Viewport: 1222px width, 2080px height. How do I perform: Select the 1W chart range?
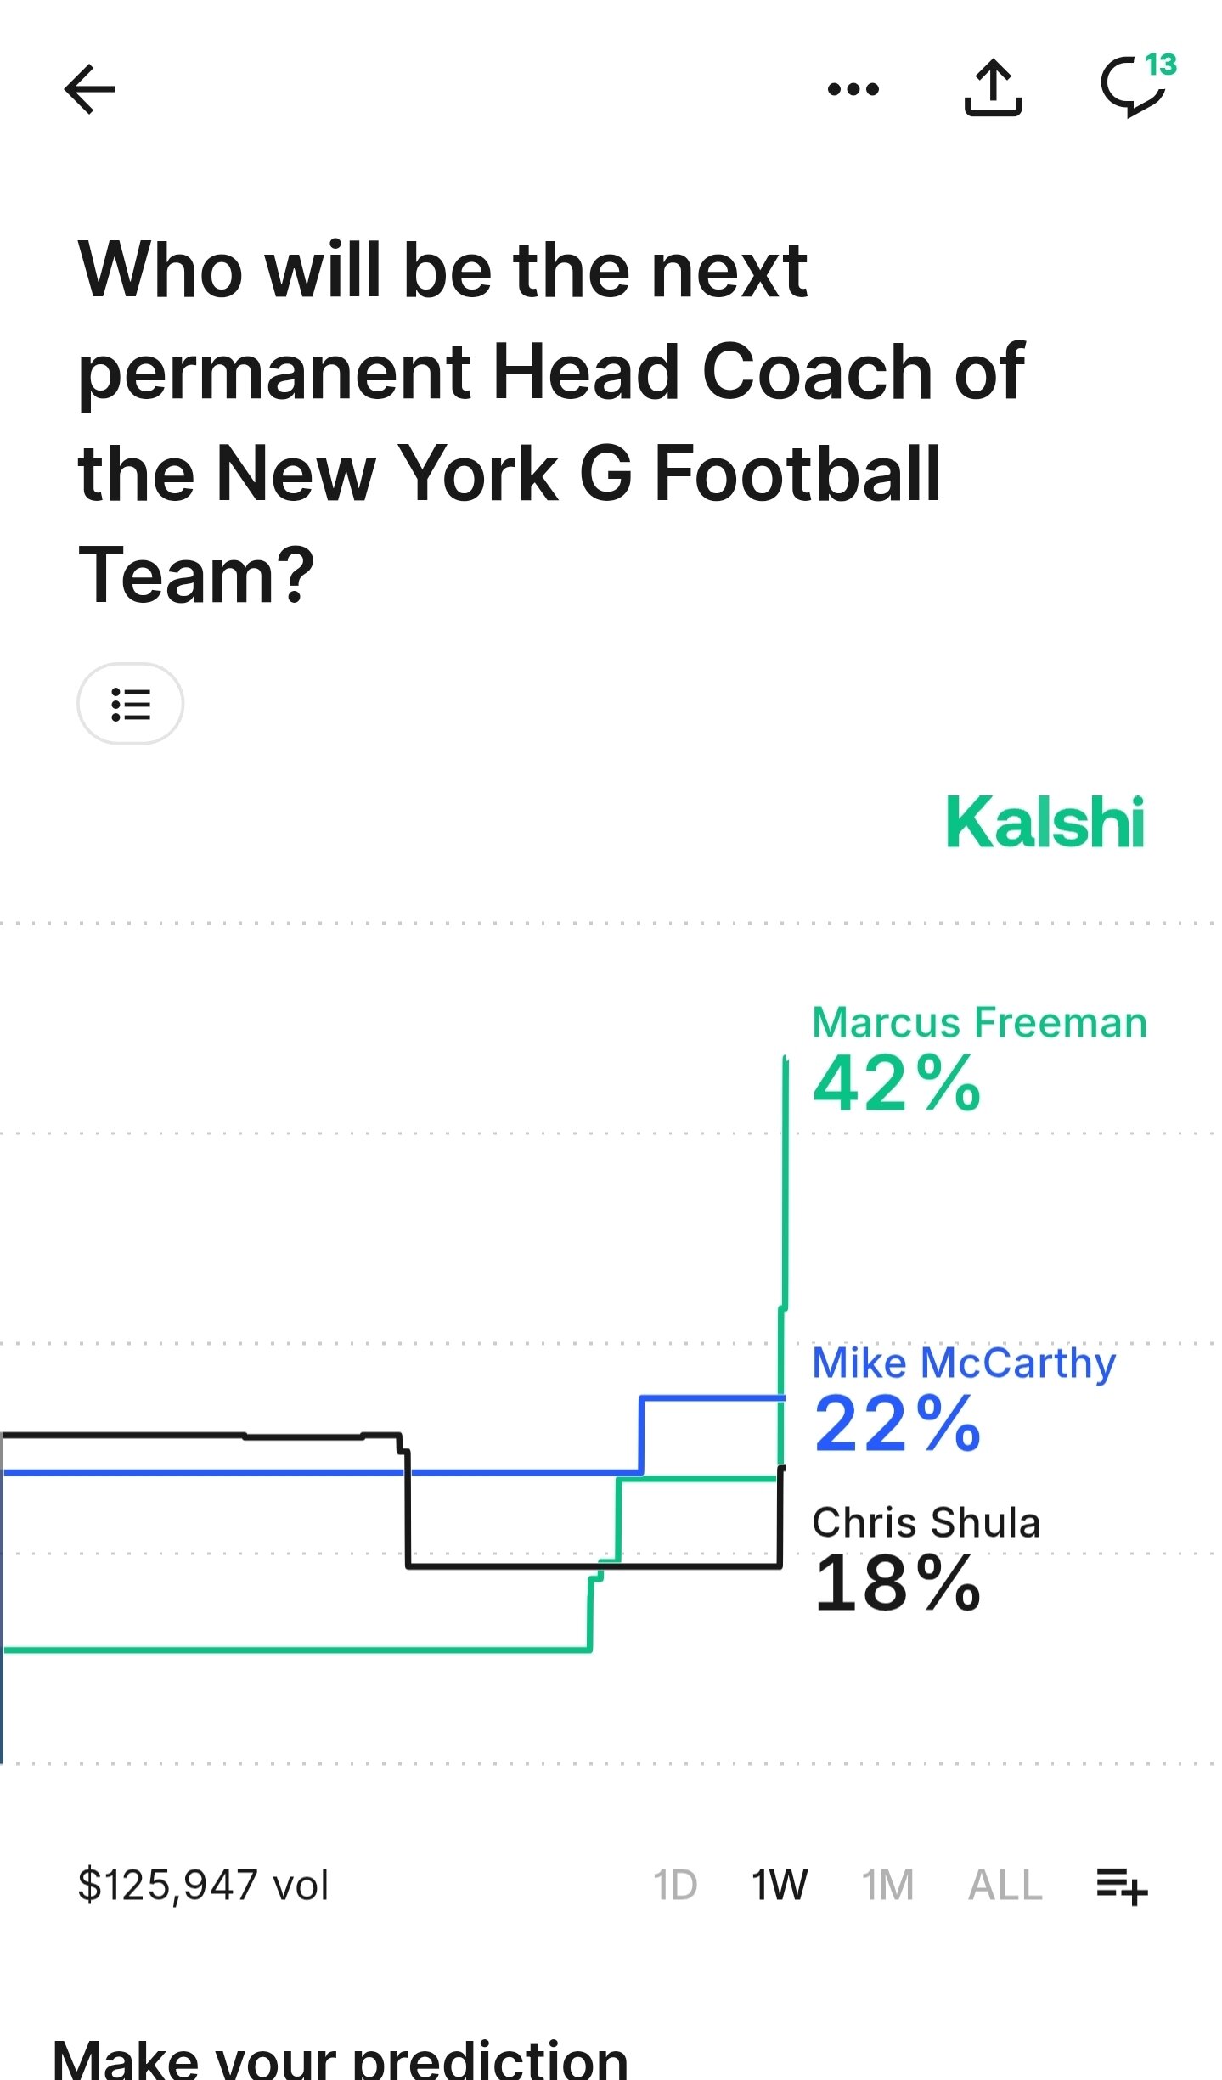[x=780, y=1886]
